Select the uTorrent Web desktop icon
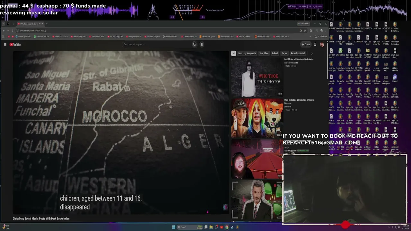Screen dimensions: 411x231 (340, 52)
